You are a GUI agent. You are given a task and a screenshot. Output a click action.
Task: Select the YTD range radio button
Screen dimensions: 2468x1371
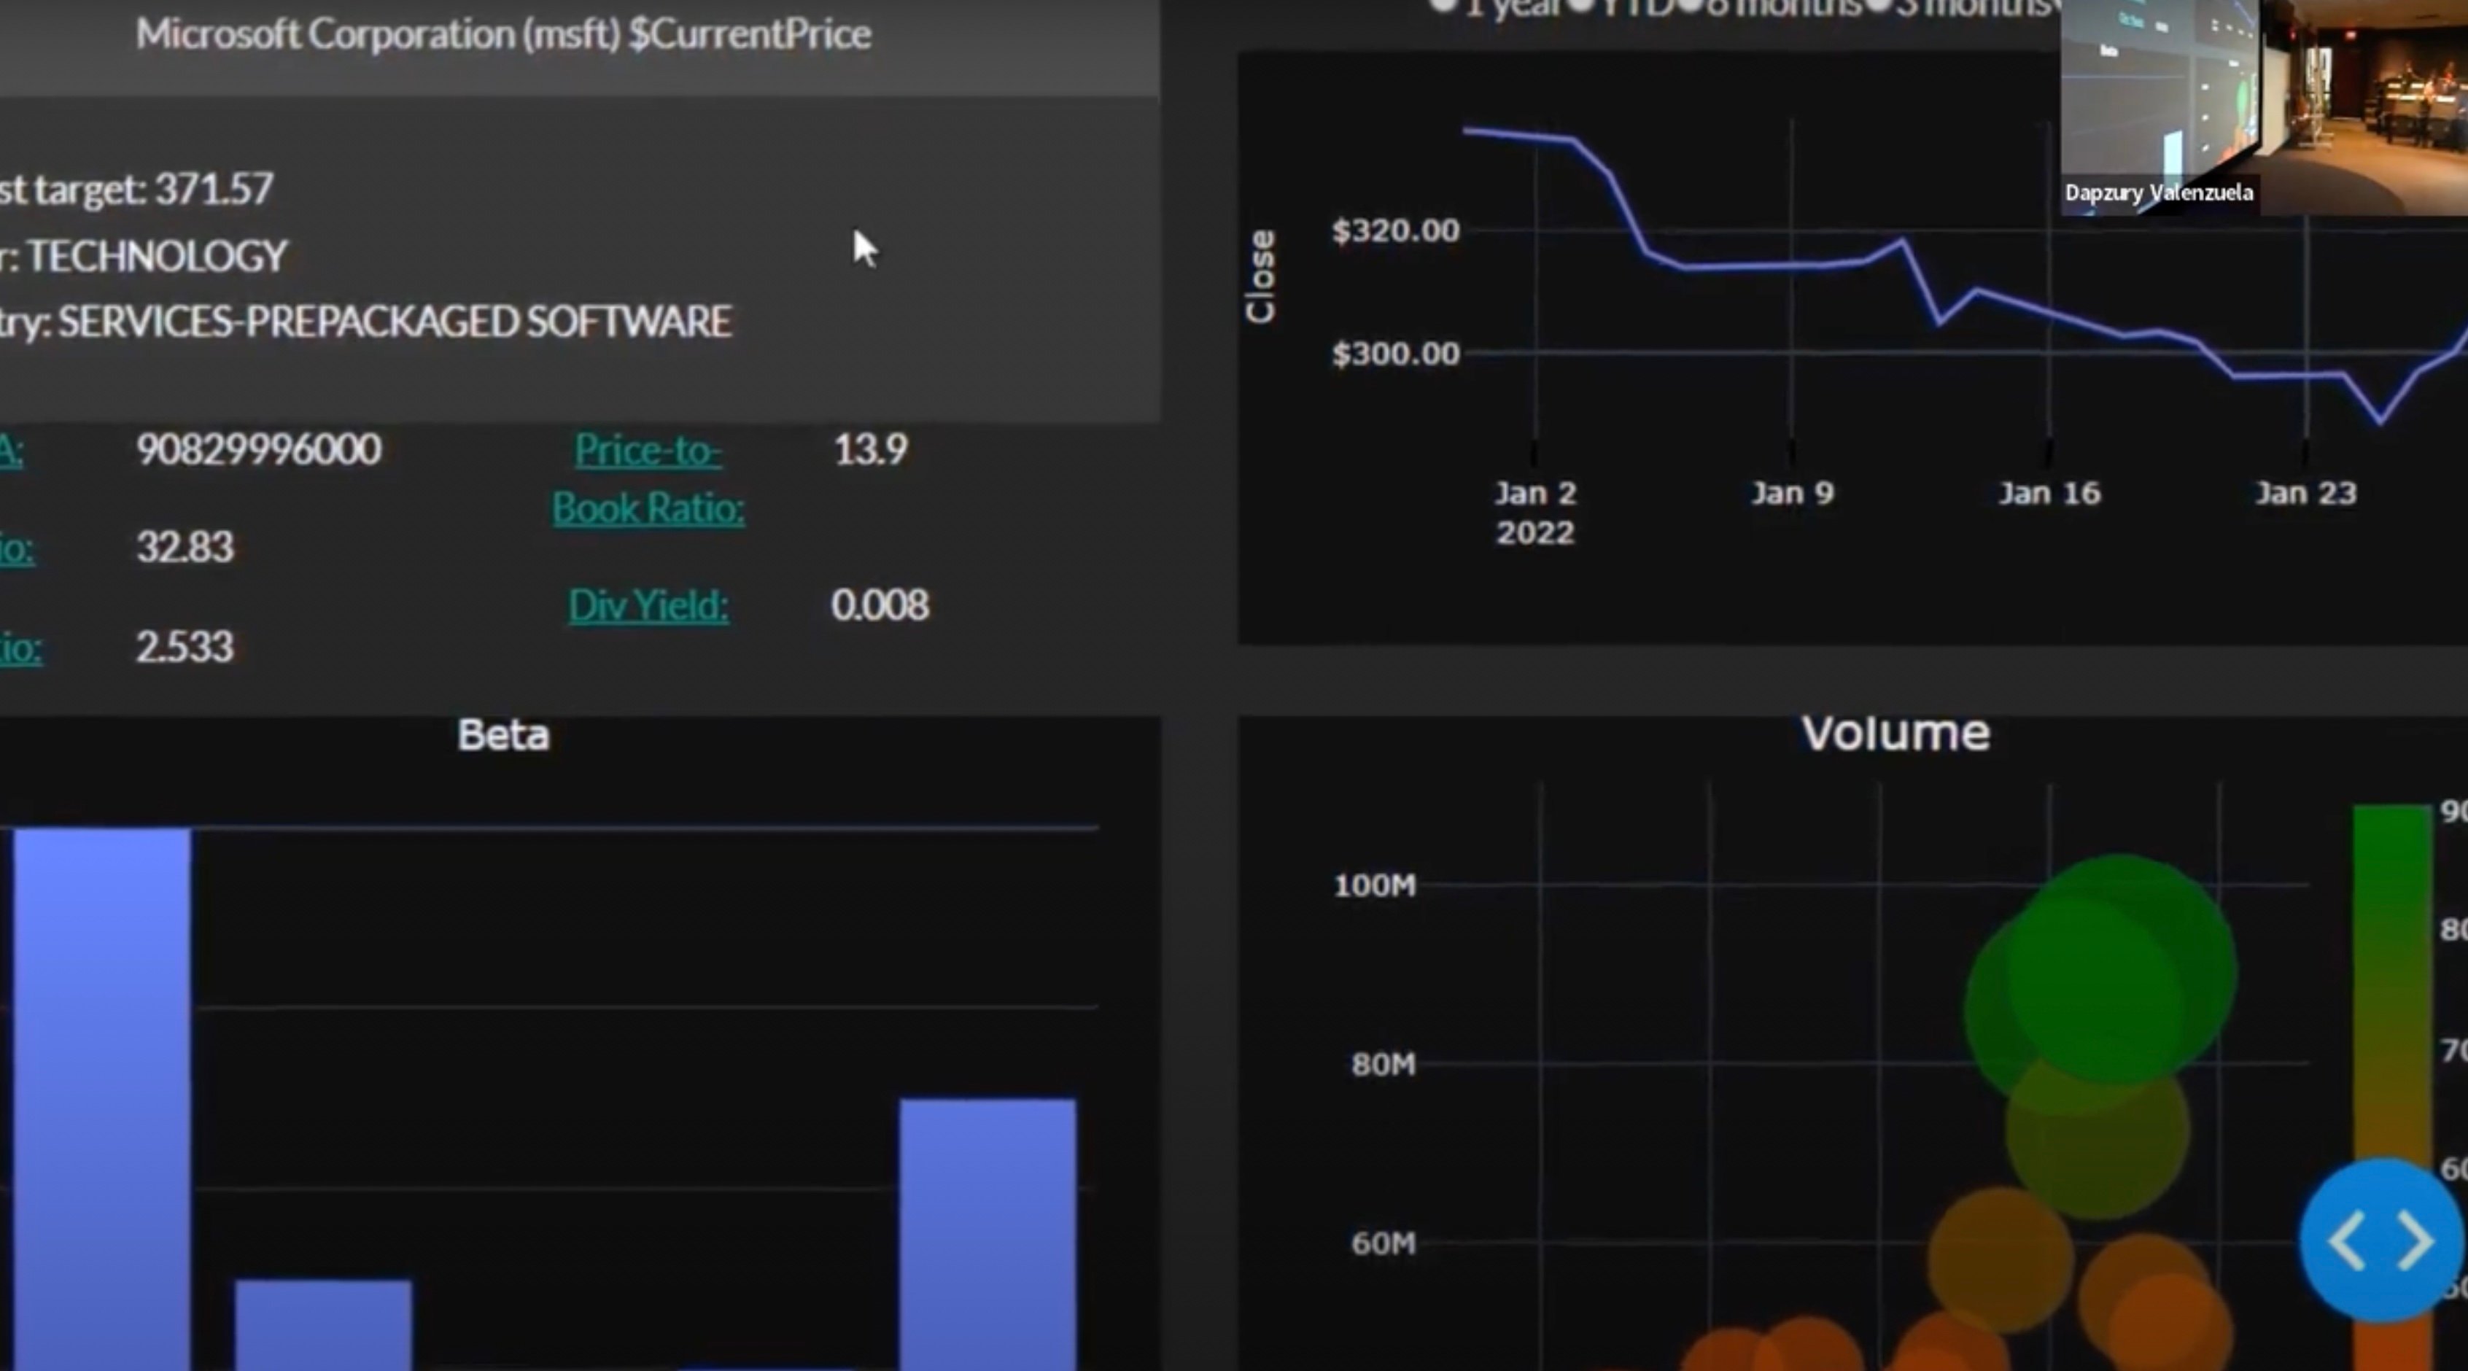click(x=1582, y=5)
